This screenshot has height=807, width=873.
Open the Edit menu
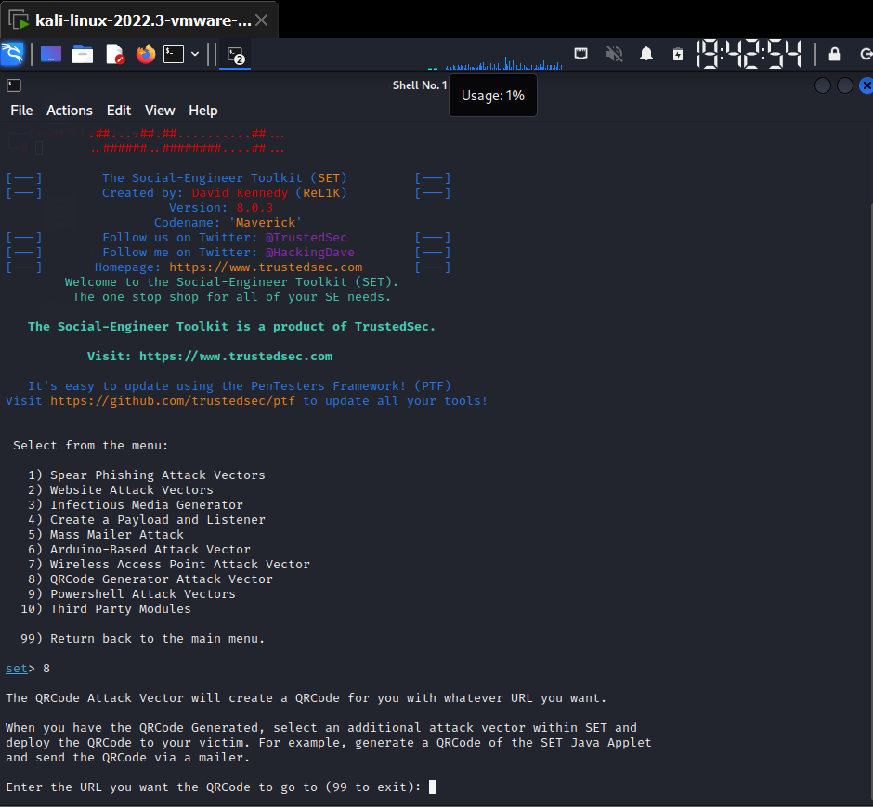119,111
